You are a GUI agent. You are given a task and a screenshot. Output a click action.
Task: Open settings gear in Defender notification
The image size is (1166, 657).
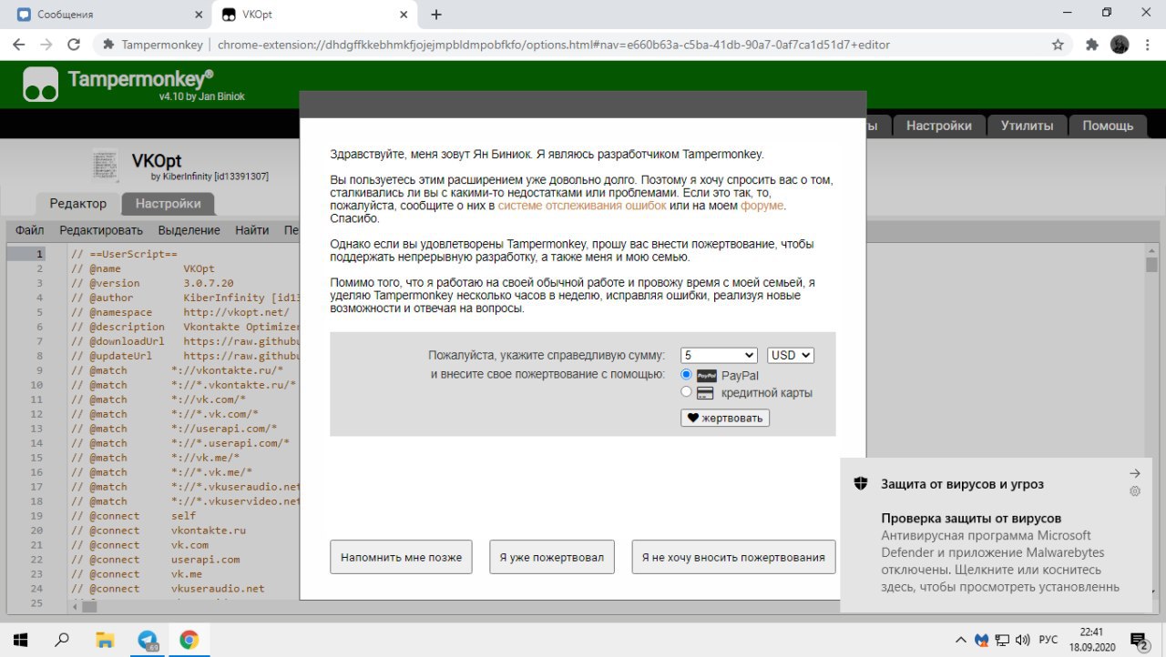(1135, 491)
